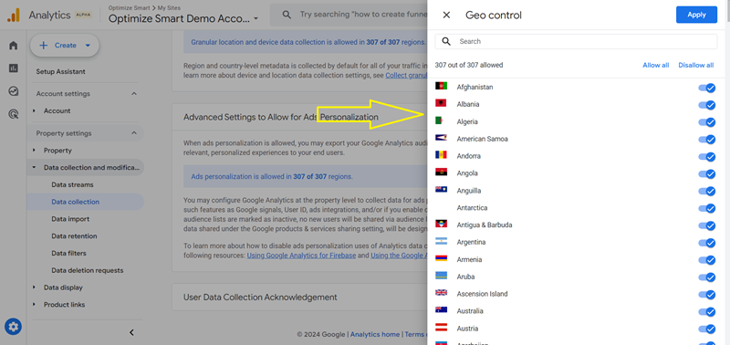
Task: Open the Create button dropdown arrow
Action: [x=88, y=45]
